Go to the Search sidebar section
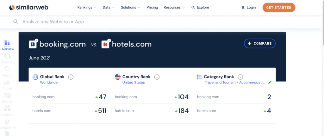Image resolution: width=324 pixels, height=136 pixels. pos(7,71)
